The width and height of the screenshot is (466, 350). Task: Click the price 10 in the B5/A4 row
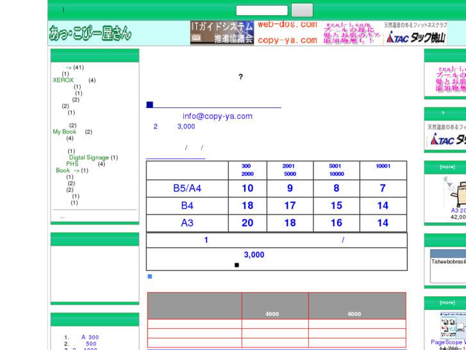[247, 188]
